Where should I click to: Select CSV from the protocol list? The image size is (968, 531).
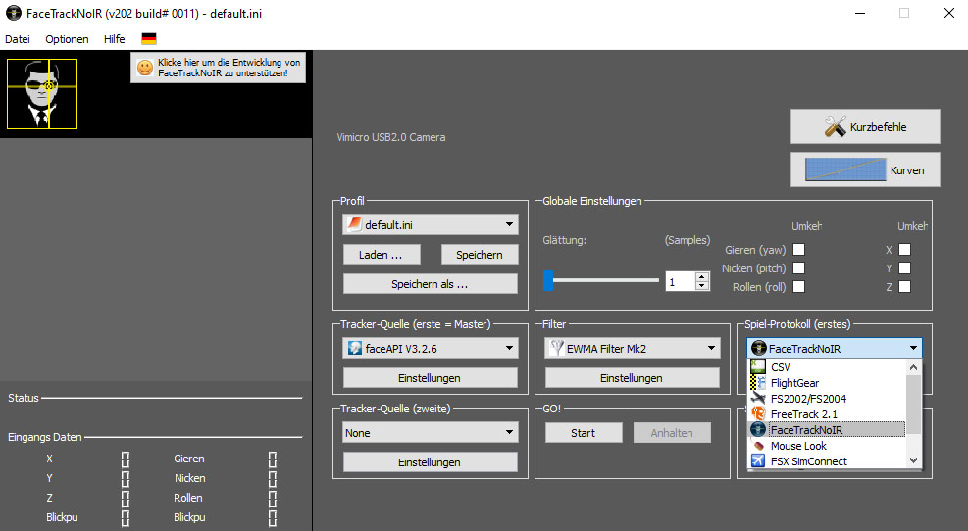(827, 367)
